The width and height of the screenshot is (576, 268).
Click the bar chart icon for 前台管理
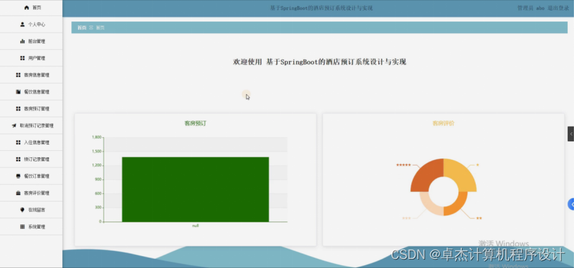[x=22, y=42]
